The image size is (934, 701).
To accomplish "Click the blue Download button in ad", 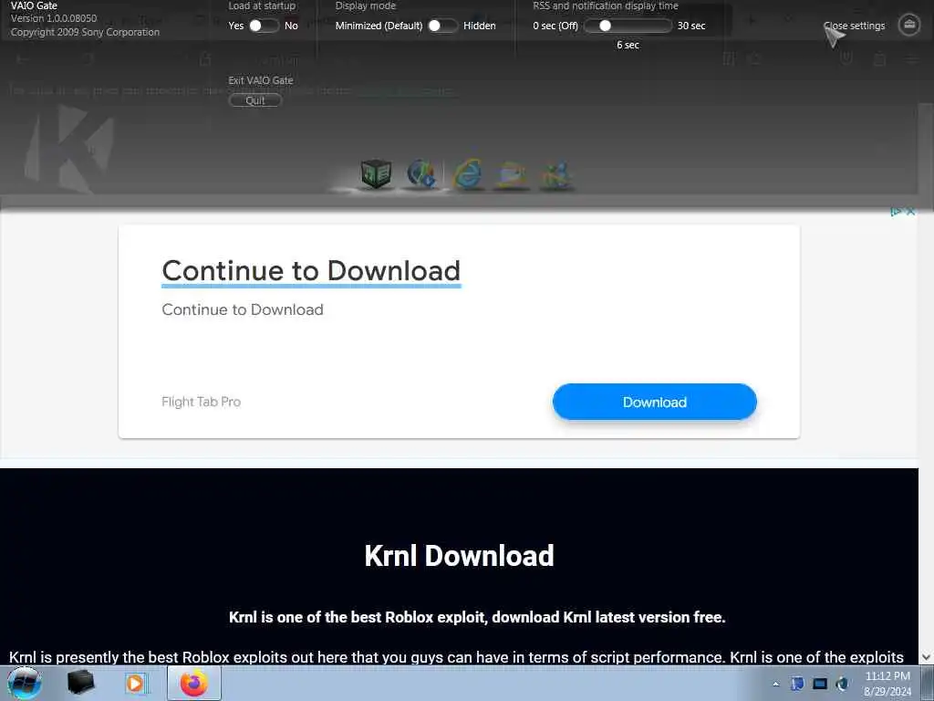I will [655, 403].
